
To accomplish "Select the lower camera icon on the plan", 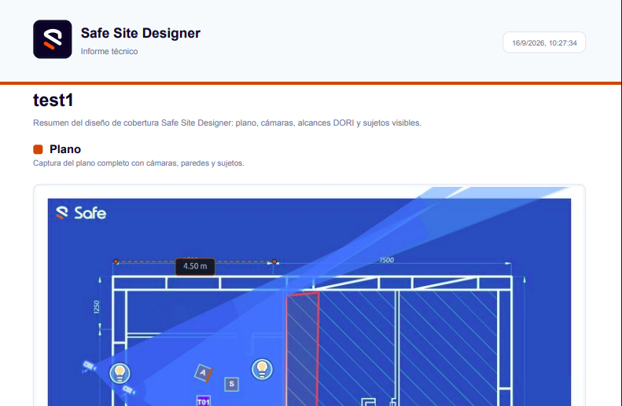I will click(x=128, y=390).
